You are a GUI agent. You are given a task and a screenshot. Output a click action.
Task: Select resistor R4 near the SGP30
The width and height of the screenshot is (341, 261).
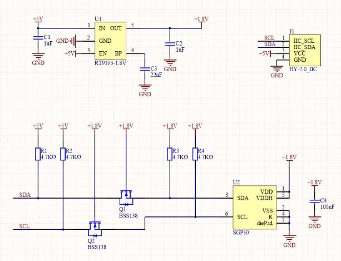tap(195, 154)
